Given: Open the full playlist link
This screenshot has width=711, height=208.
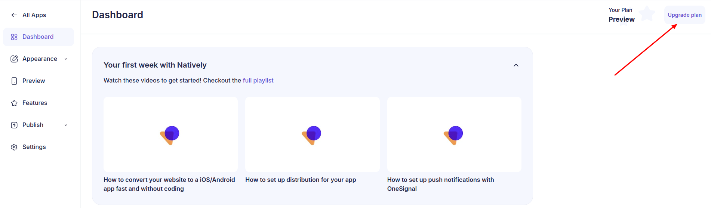Looking at the screenshot, I should tap(258, 81).
